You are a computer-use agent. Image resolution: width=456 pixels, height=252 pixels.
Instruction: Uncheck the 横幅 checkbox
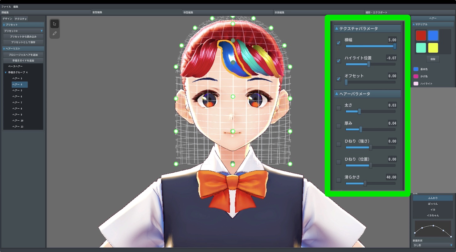point(339,43)
